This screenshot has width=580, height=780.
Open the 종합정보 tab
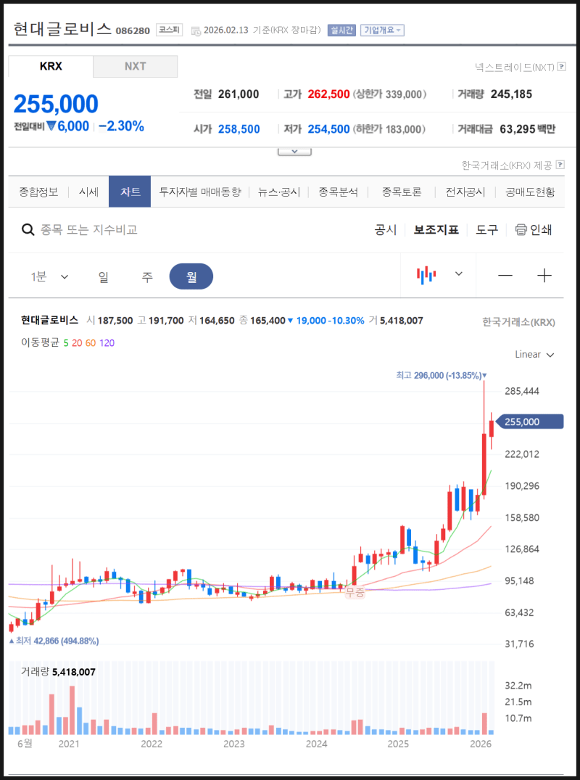point(38,192)
